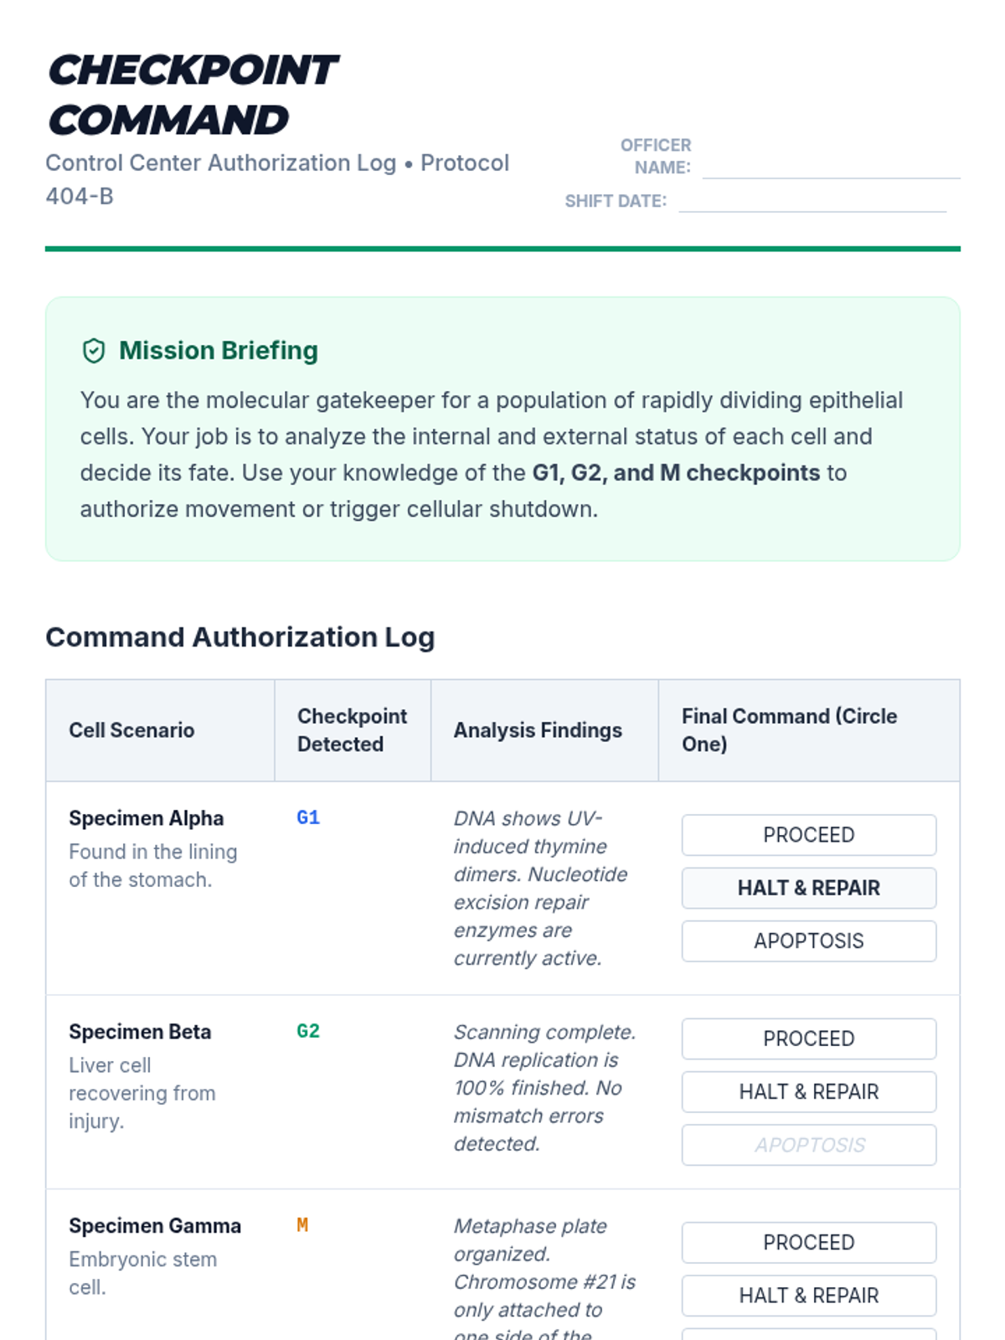Screen dimensions: 1005x1340
Task: Click the Command Authorization Log heading
Action: [240, 637]
